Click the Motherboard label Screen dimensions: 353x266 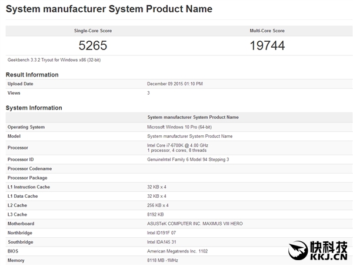coord(21,224)
